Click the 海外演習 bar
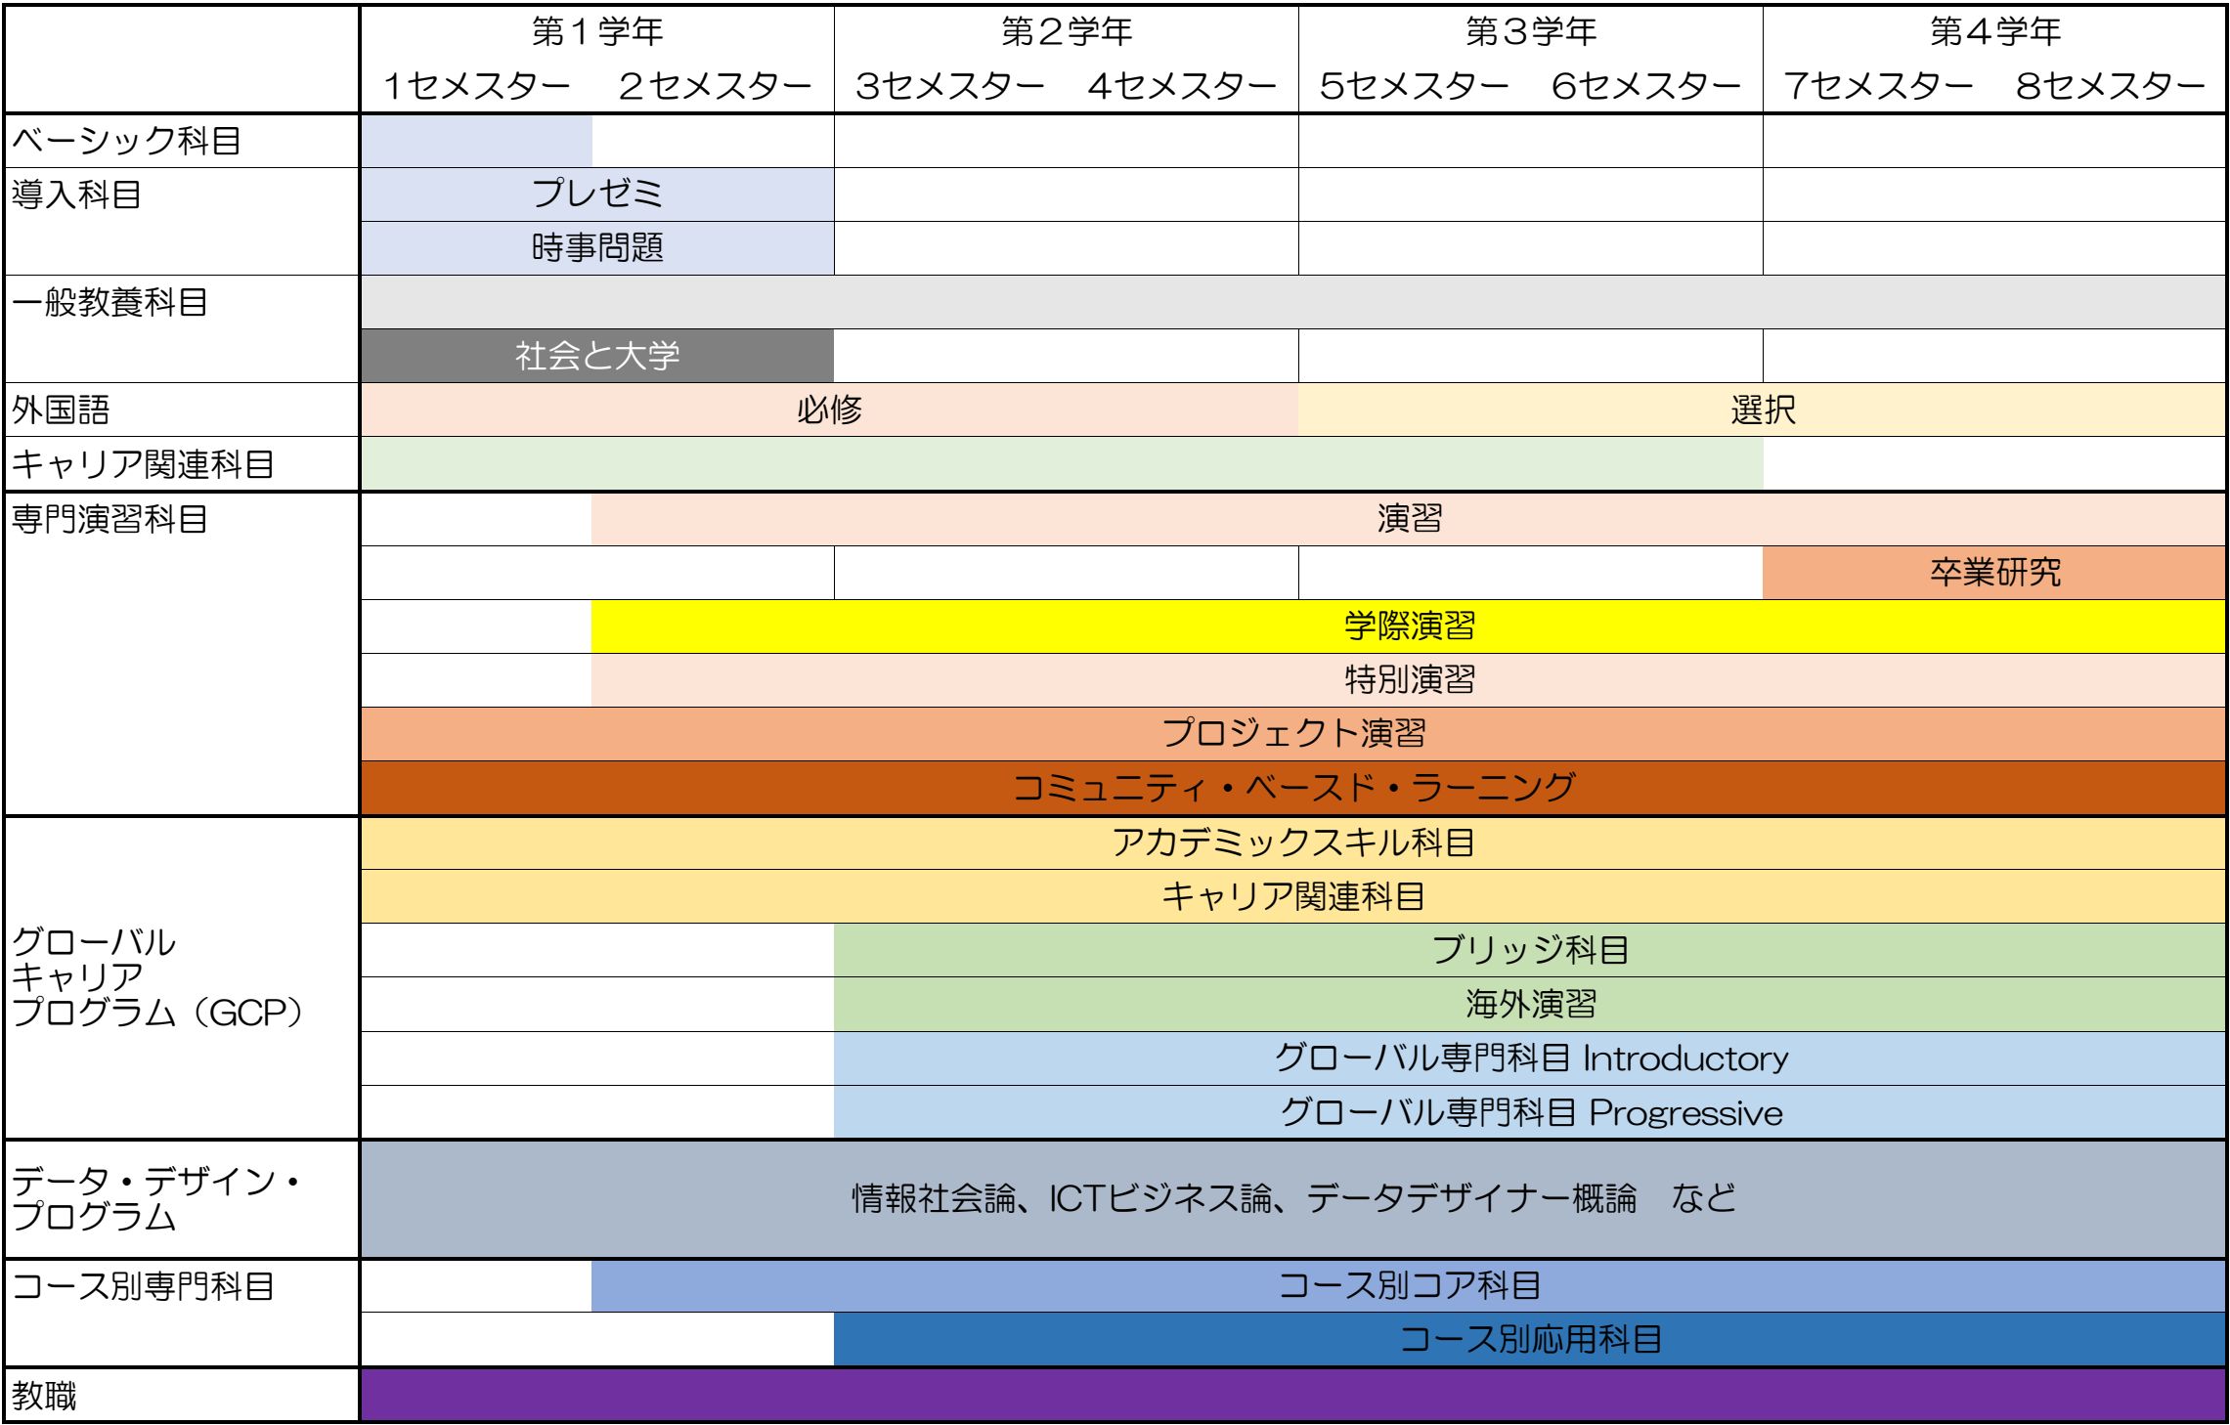 click(1530, 1005)
